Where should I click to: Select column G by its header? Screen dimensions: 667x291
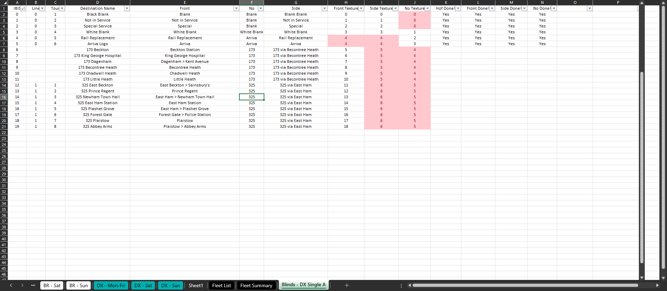(296, 2)
